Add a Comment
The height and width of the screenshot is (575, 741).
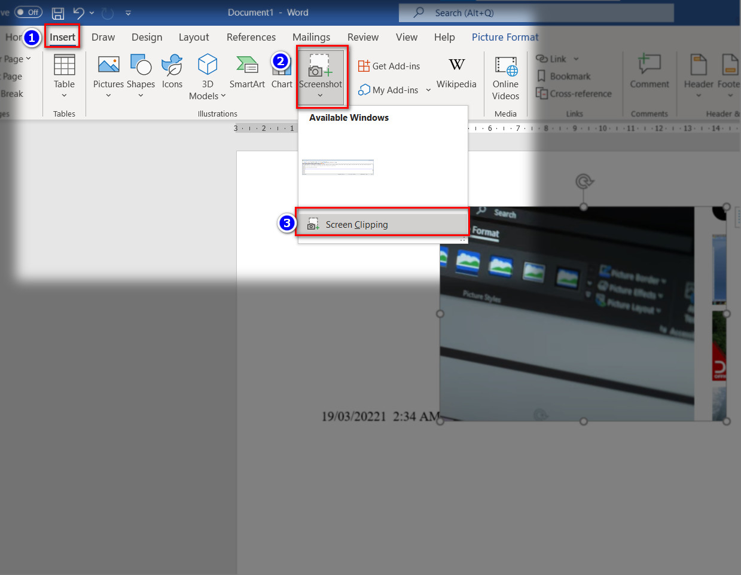click(x=649, y=72)
